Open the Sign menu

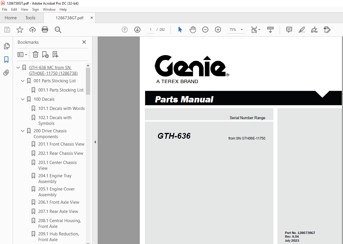point(35,9)
